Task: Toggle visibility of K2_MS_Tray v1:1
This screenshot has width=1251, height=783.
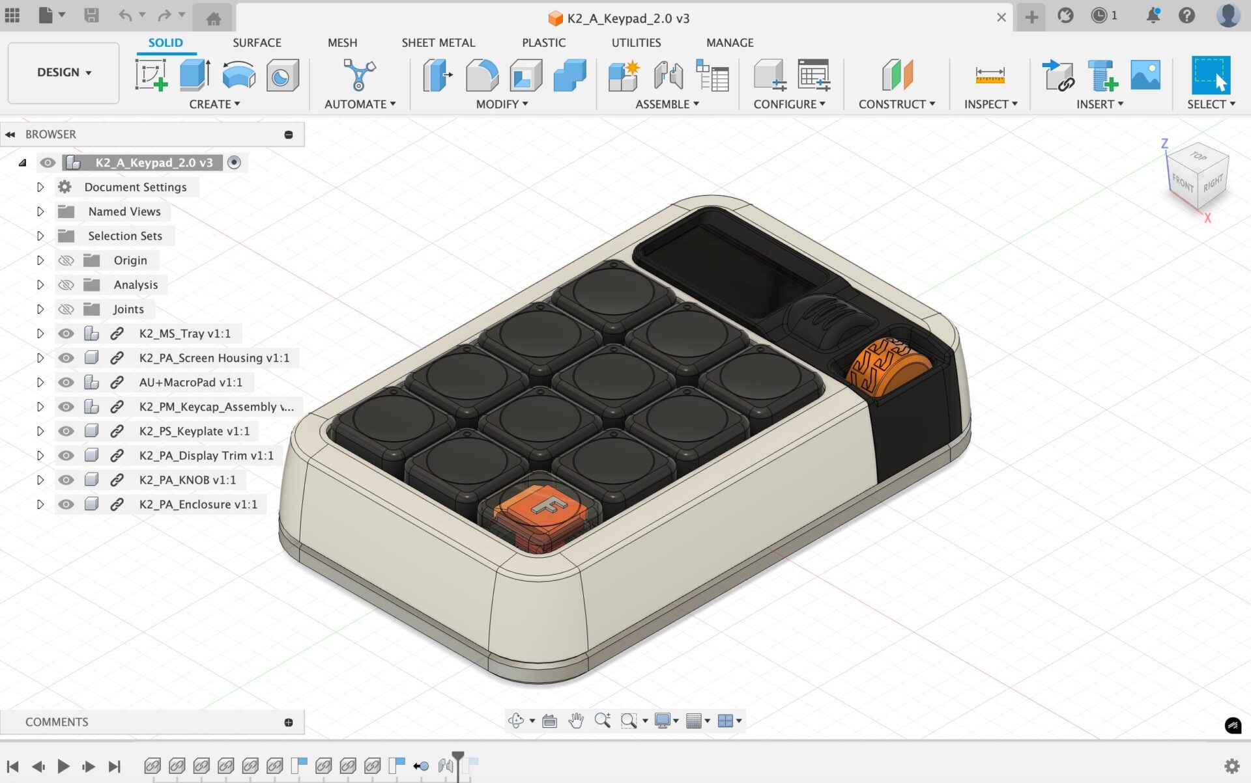Action: (x=66, y=333)
